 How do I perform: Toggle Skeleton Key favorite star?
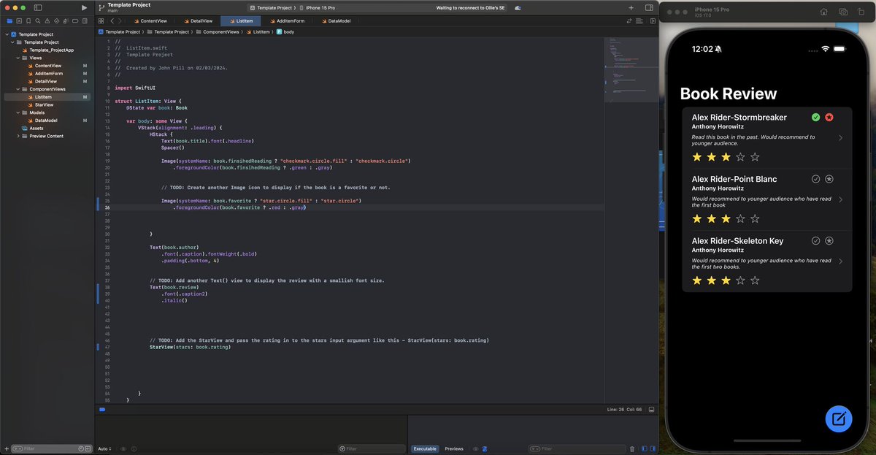[829, 240]
